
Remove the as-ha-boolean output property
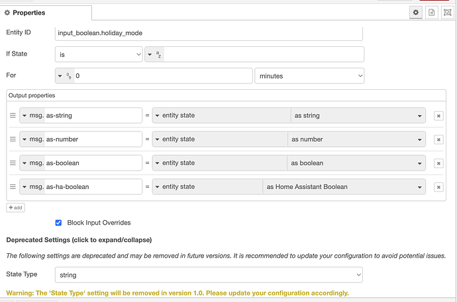[x=438, y=187]
